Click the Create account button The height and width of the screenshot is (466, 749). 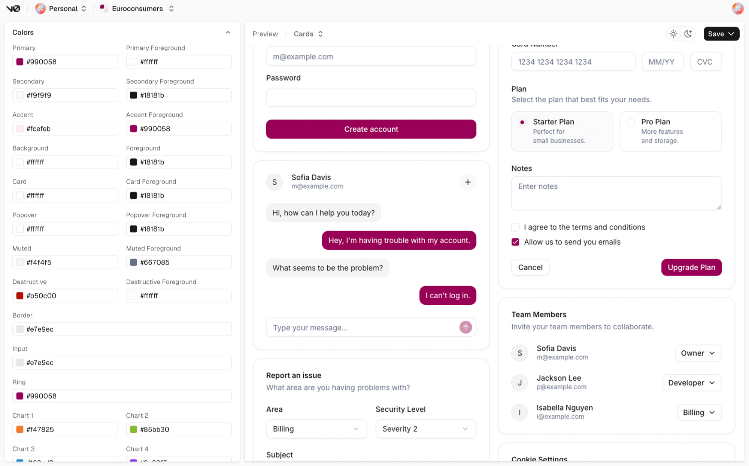pyautogui.click(x=371, y=129)
